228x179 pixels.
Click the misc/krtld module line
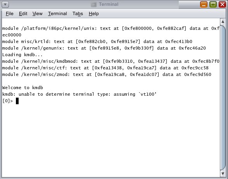coord(97,41)
